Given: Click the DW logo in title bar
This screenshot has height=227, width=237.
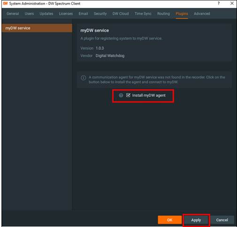Looking at the screenshot, I should (5, 3).
